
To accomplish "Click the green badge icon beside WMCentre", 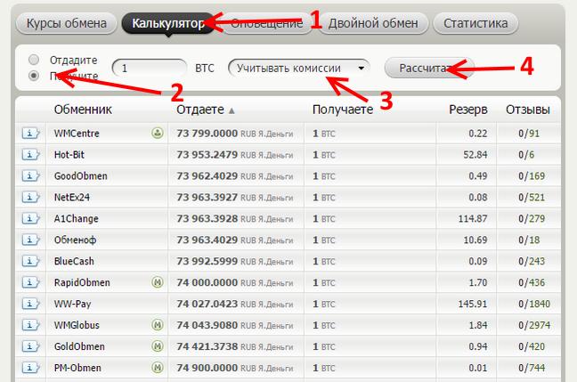I will (x=158, y=133).
